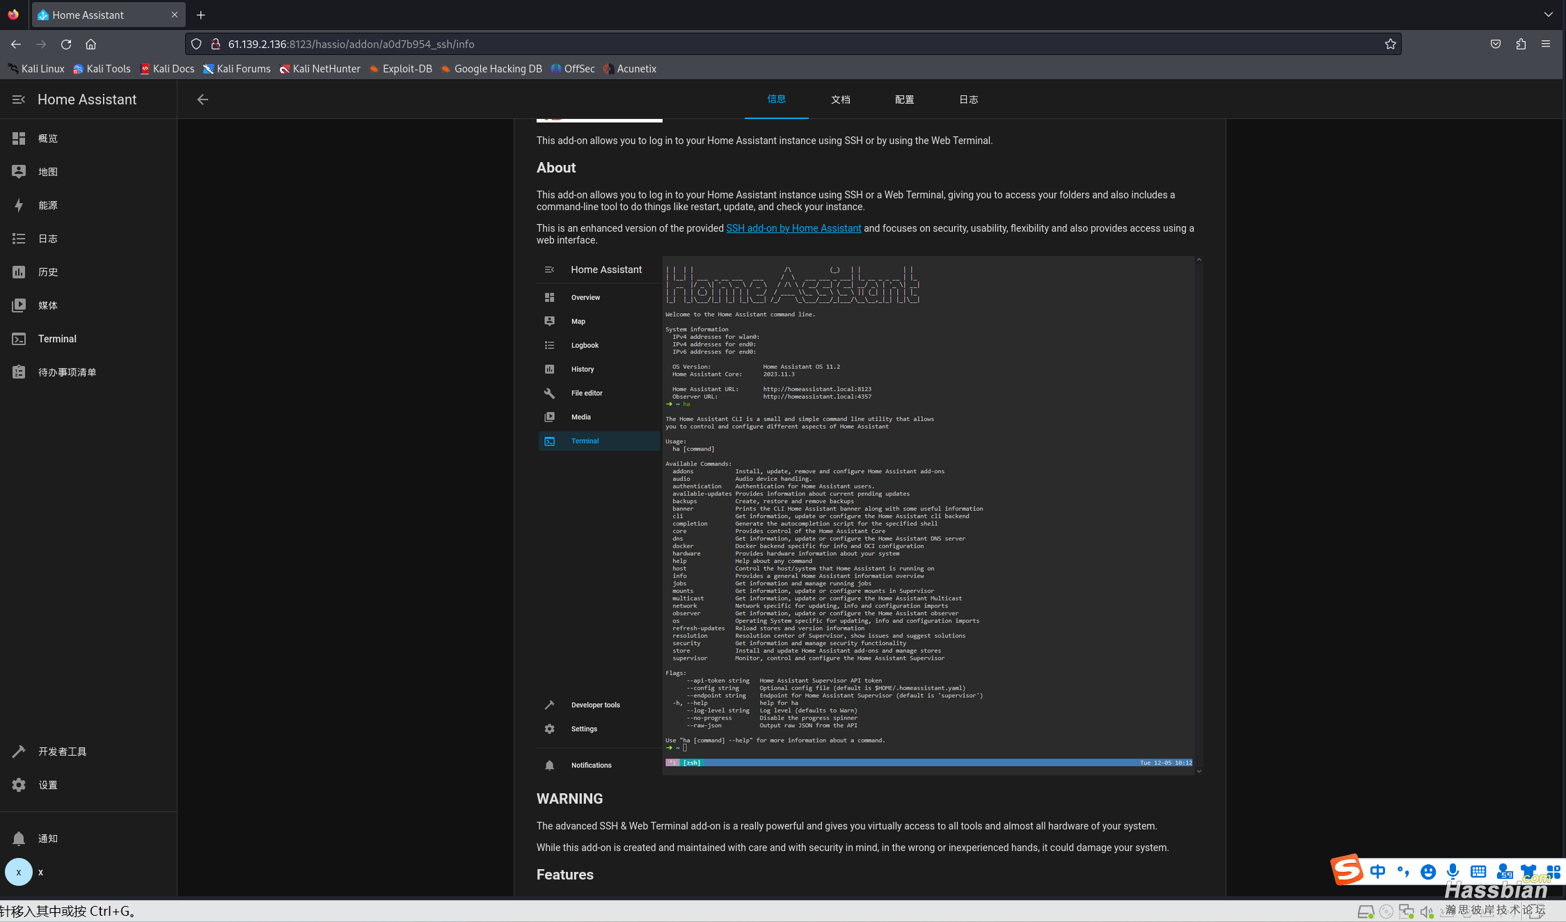Switch to the 信息 info tab

(x=777, y=100)
